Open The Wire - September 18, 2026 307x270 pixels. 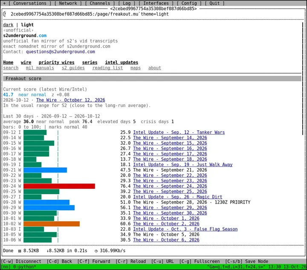click(x=170, y=159)
